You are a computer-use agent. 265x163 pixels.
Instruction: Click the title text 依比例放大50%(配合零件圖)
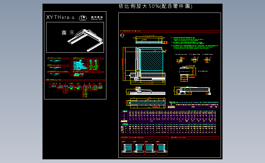click(156, 6)
